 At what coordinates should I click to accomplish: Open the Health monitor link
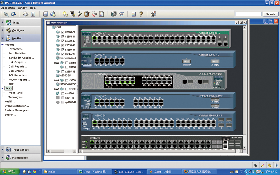pos(10,101)
